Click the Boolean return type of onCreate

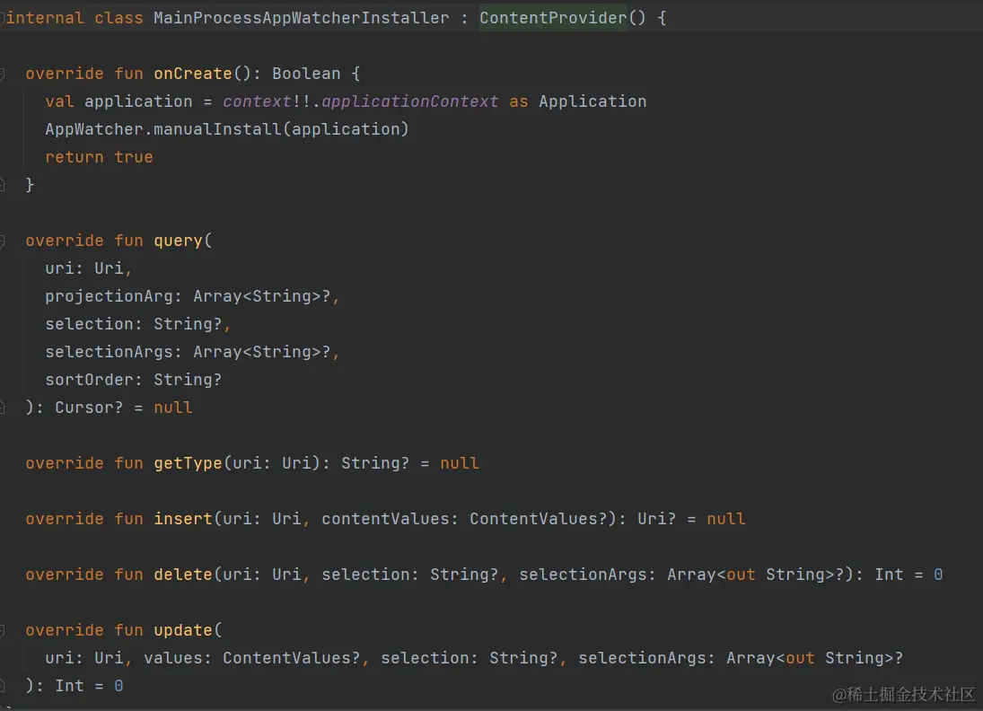coord(306,74)
